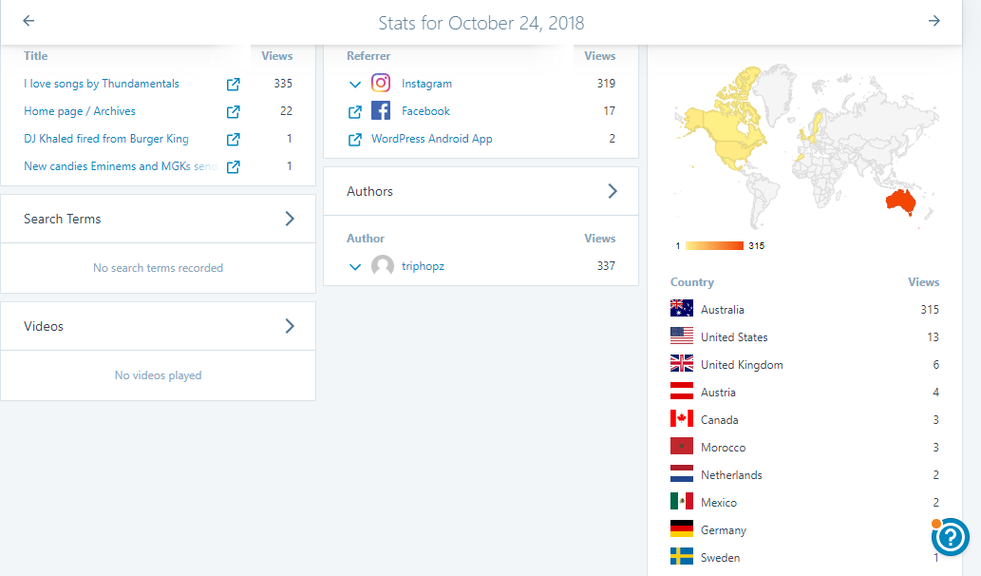Click the map views color scale legend

point(714,246)
